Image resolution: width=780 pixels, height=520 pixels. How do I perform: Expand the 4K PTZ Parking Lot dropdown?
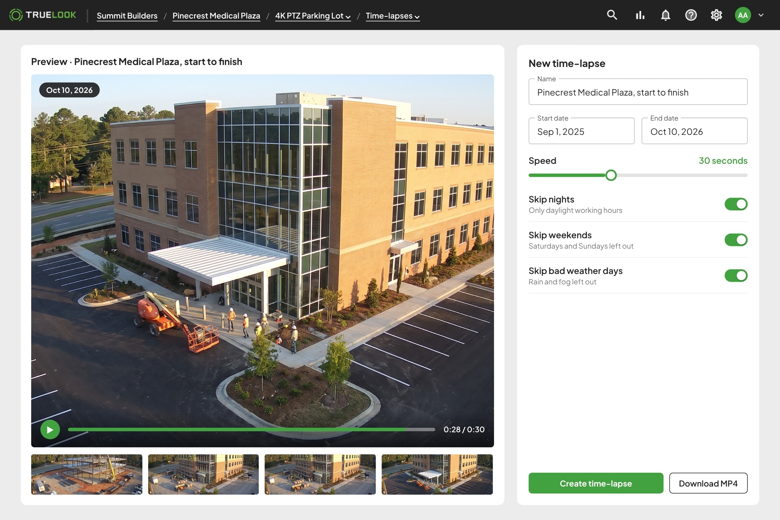[313, 16]
